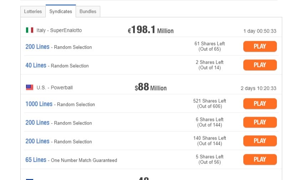Click the U.S. - Powerball title
This screenshot has height=180, width=284.
pos(55,88)
